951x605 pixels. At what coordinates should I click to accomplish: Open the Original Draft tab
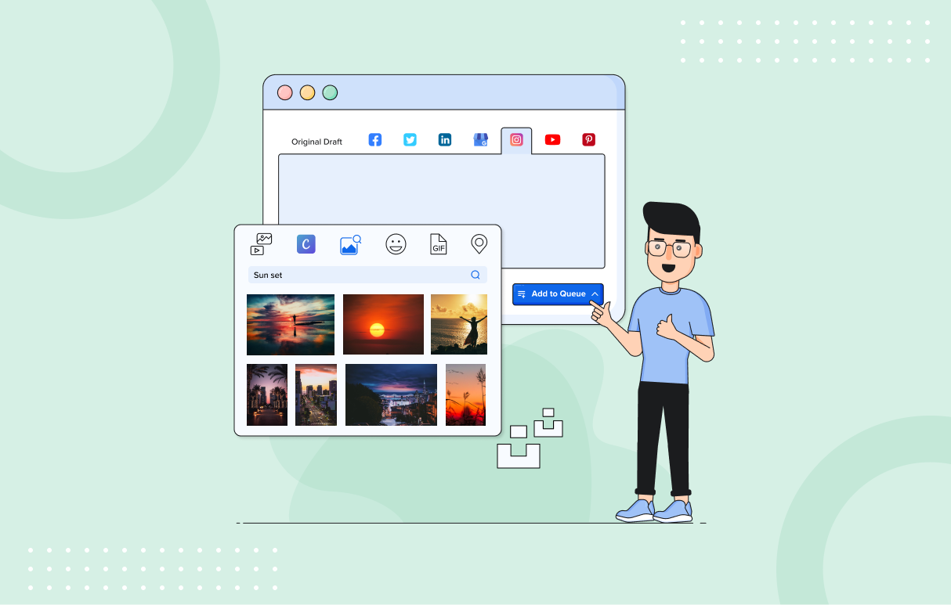316,142
